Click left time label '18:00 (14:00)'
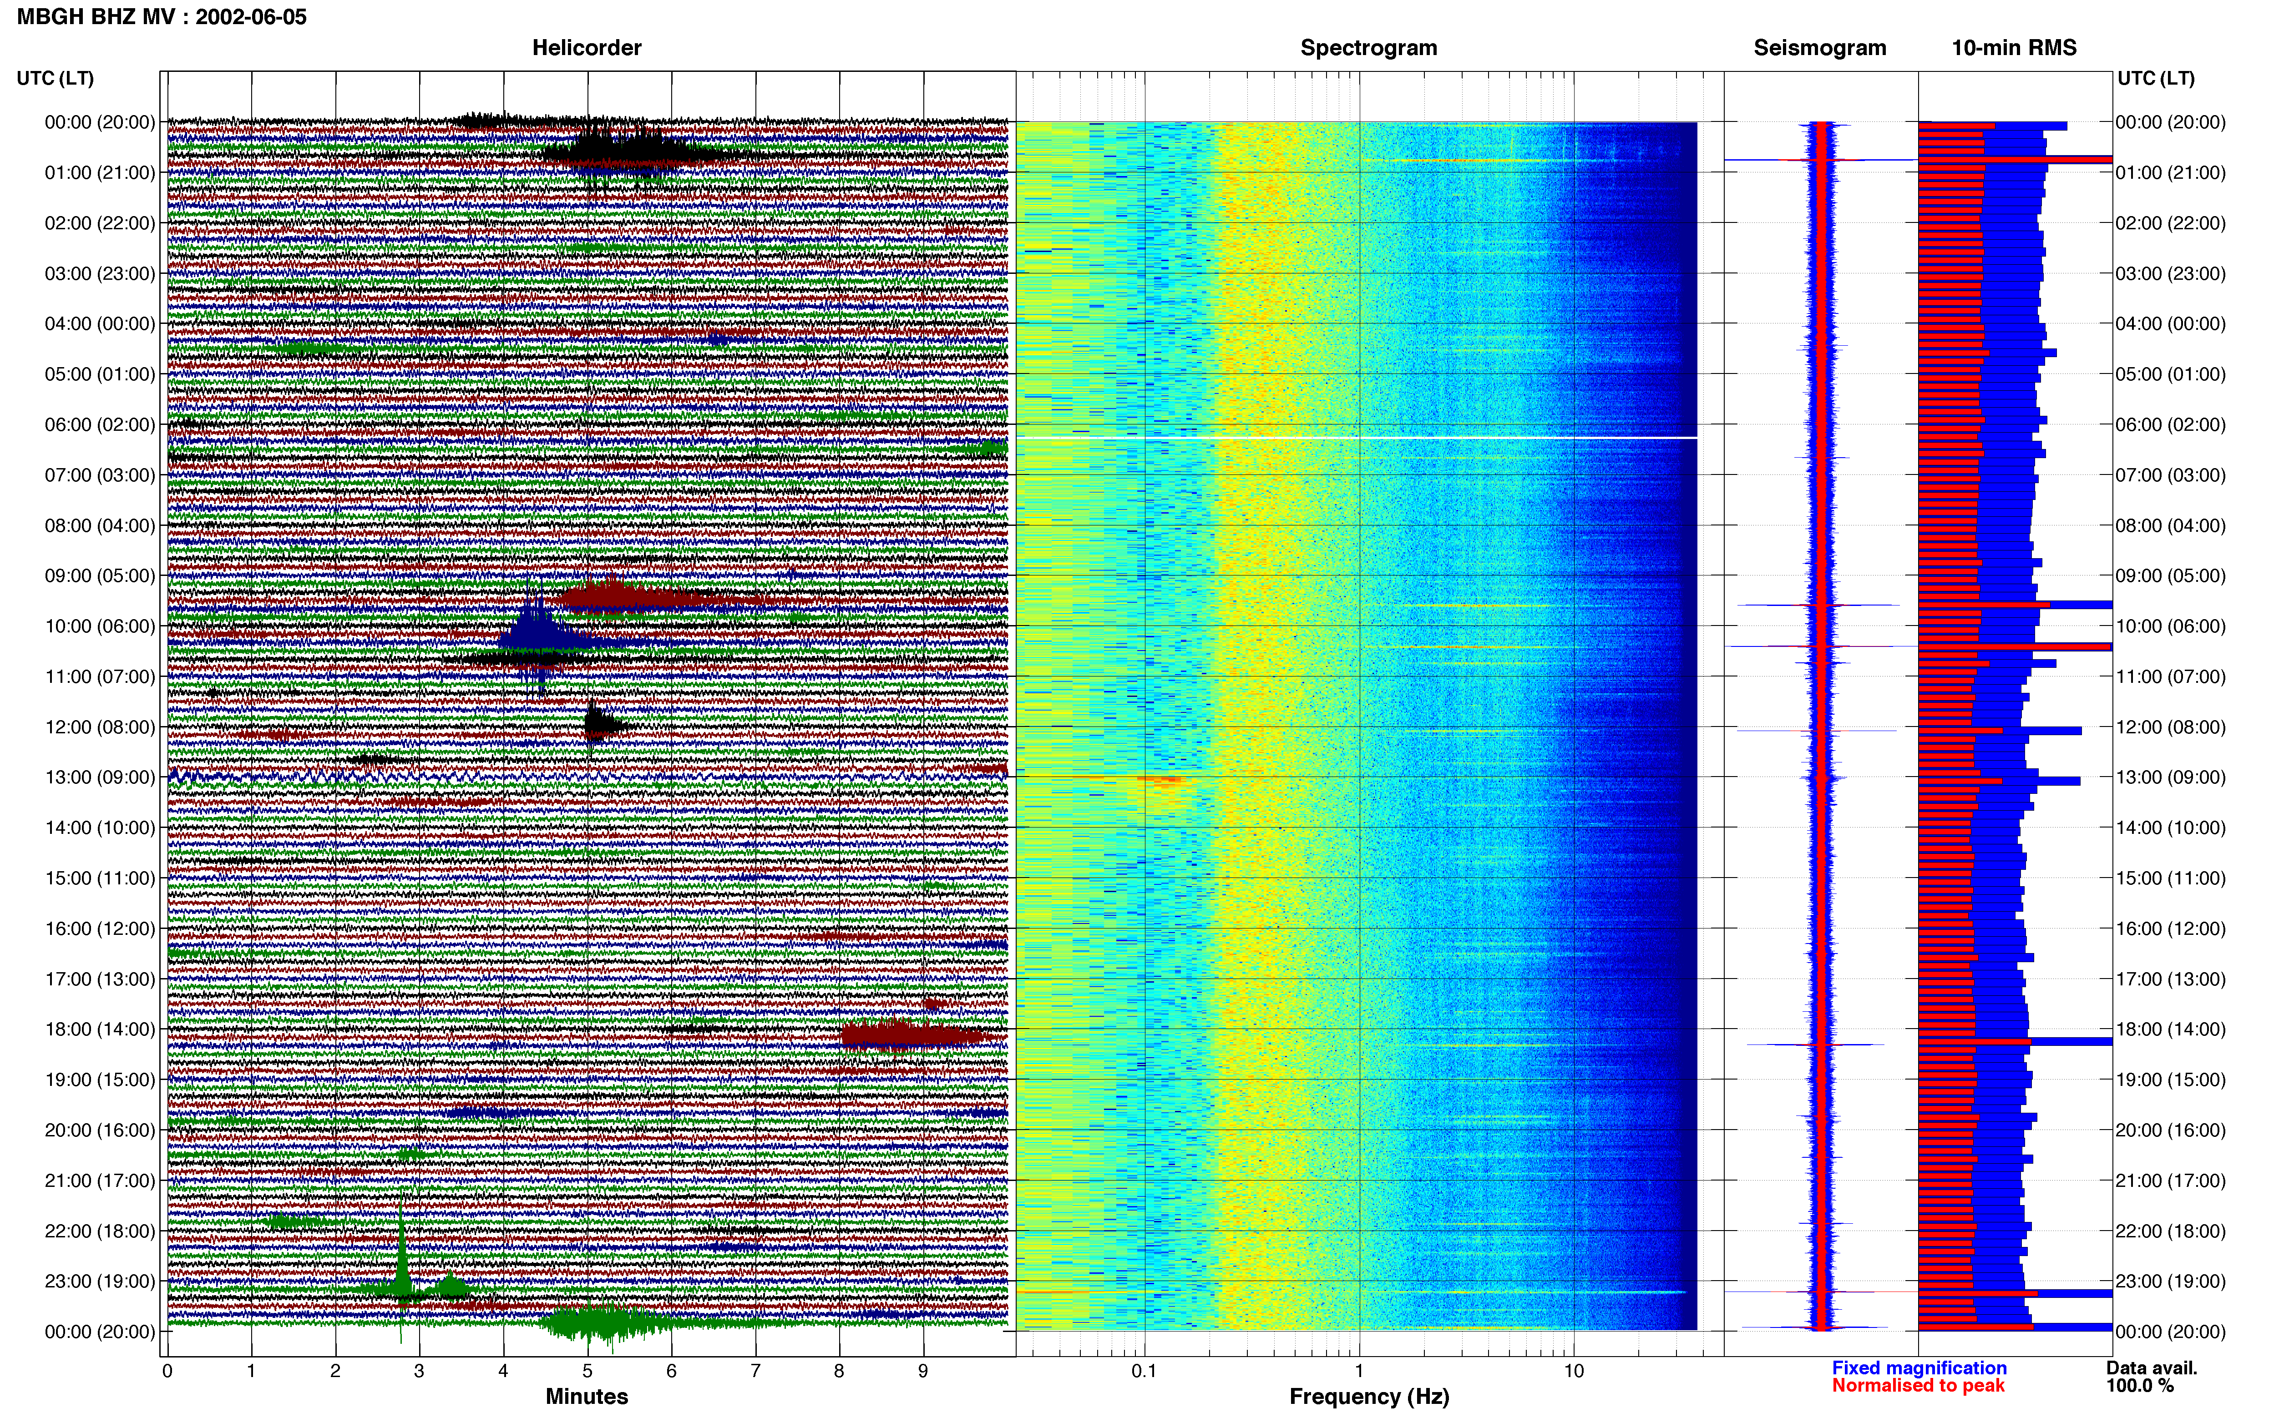The width and height of the screenshot is (2284, 1428). [100, 1029]
